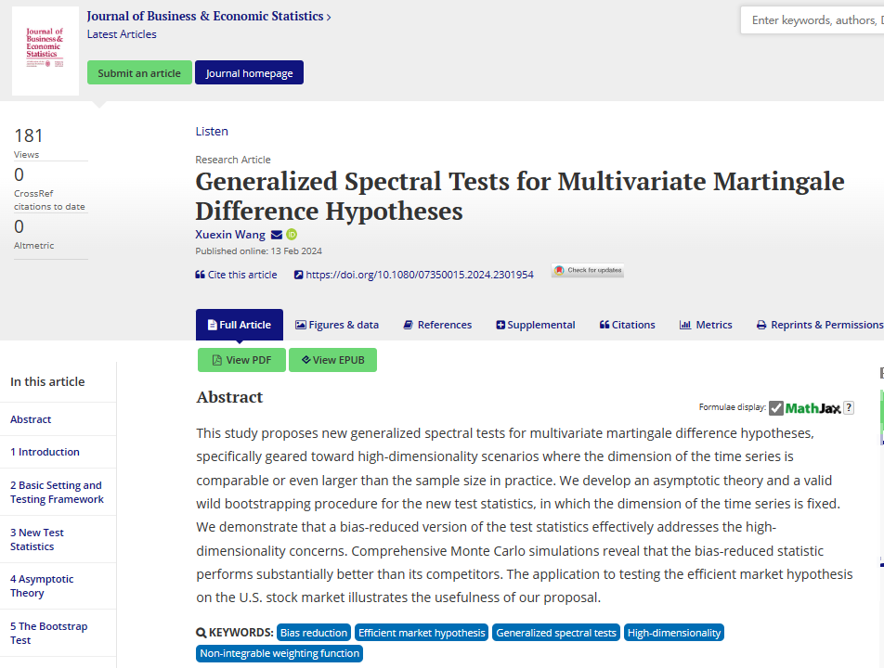This screenshot has width=884, height=668.
Task: Click the search keywords input field
Action: click(x=815, y=20)
